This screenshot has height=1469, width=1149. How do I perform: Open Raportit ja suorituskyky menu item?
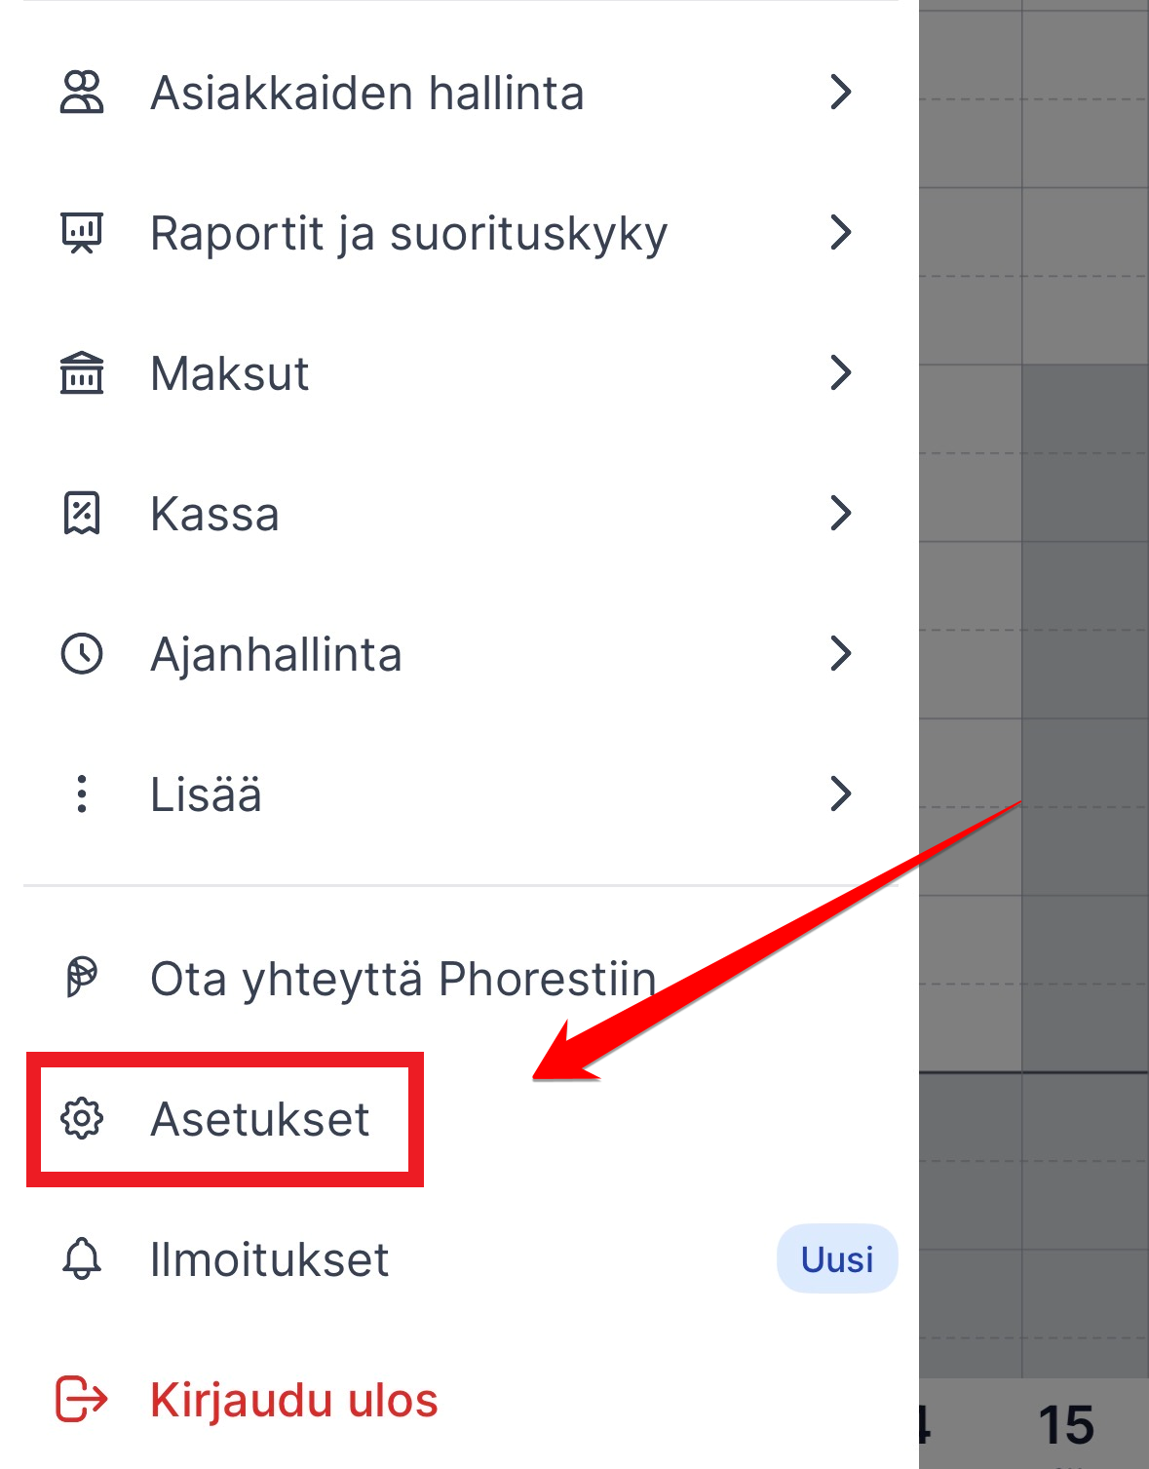click(x=408, y=232)
